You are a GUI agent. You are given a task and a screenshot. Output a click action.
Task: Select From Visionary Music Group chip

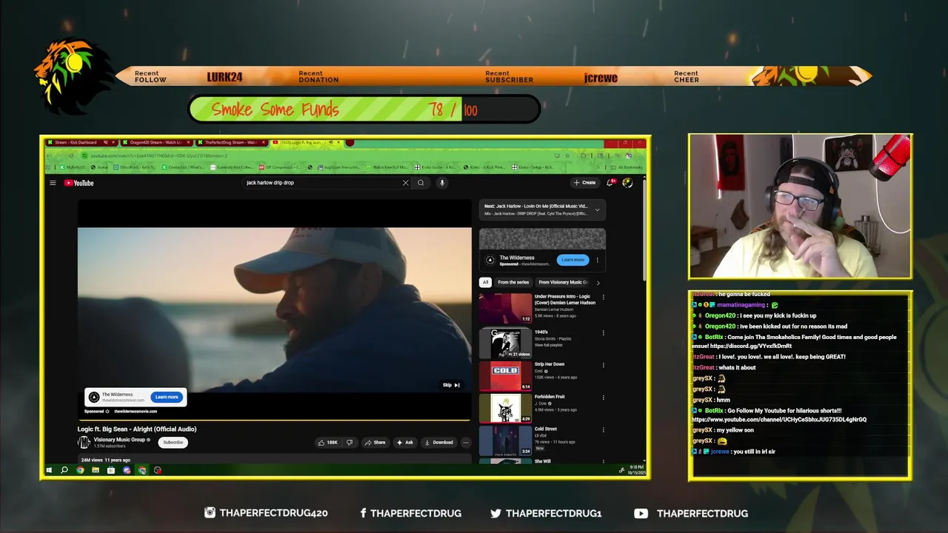(x=562, y=282)
